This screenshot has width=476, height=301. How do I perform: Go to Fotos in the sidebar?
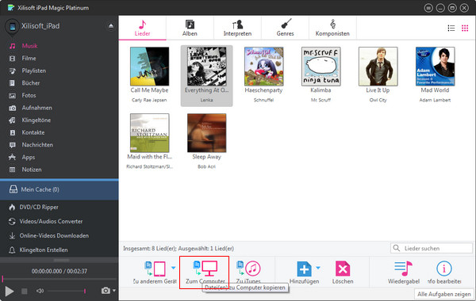29,96
